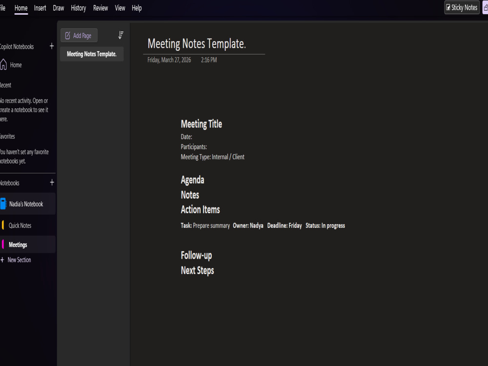Image resolution: width=488 pixels, height=366 pixels.
Task: Click the Agenda heading
Action: [192, 180]
